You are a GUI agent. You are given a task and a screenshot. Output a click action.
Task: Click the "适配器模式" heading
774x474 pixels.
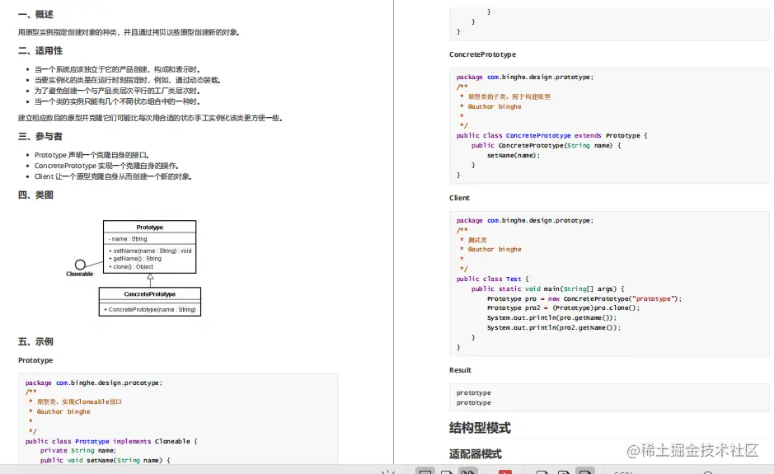(476, 454)
